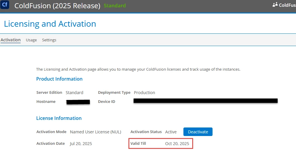
Task: Switch to the Activation tab
Action: click(11, 40)
